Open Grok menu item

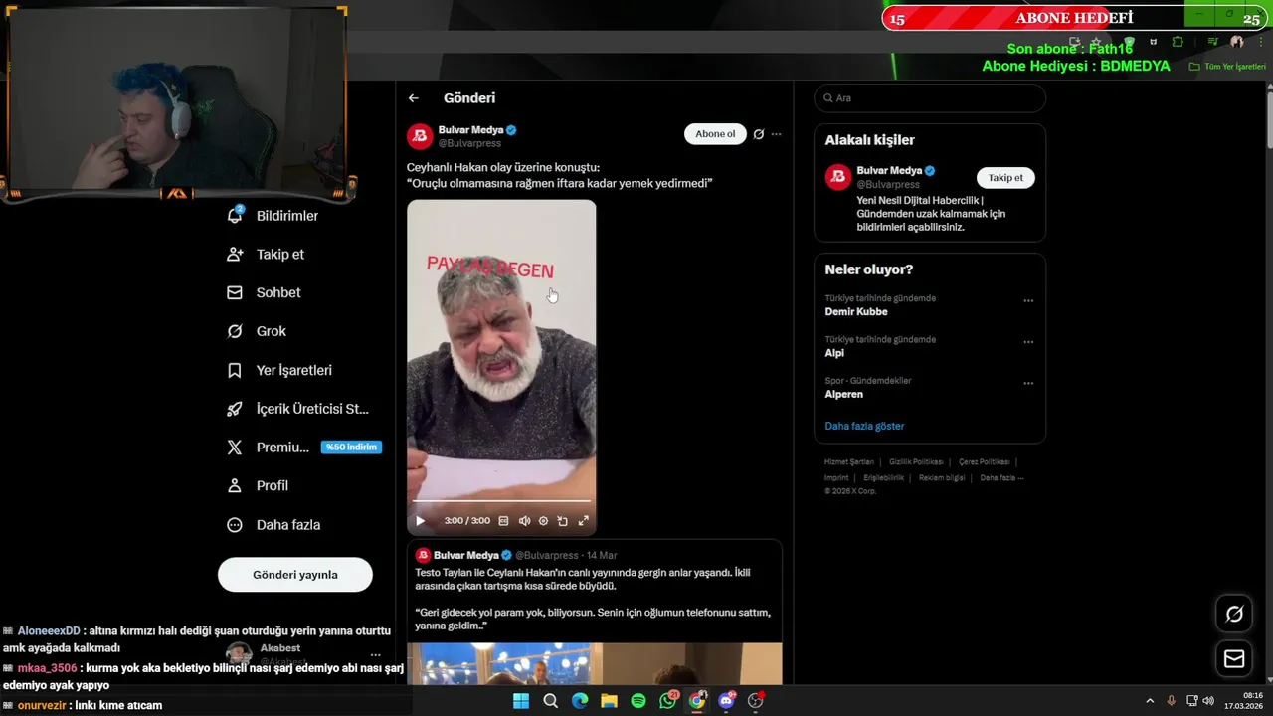click(272, 331)
